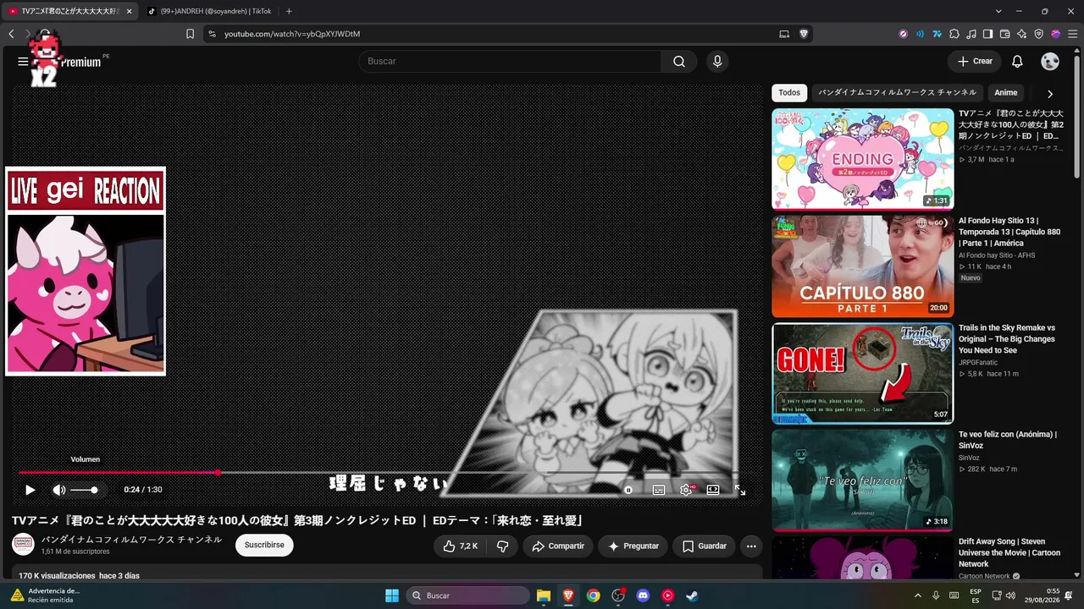The width and height of the screenshot is (1084, 609).
Task: Close the YouTube browser tab
Action: [x=129, y=11]
